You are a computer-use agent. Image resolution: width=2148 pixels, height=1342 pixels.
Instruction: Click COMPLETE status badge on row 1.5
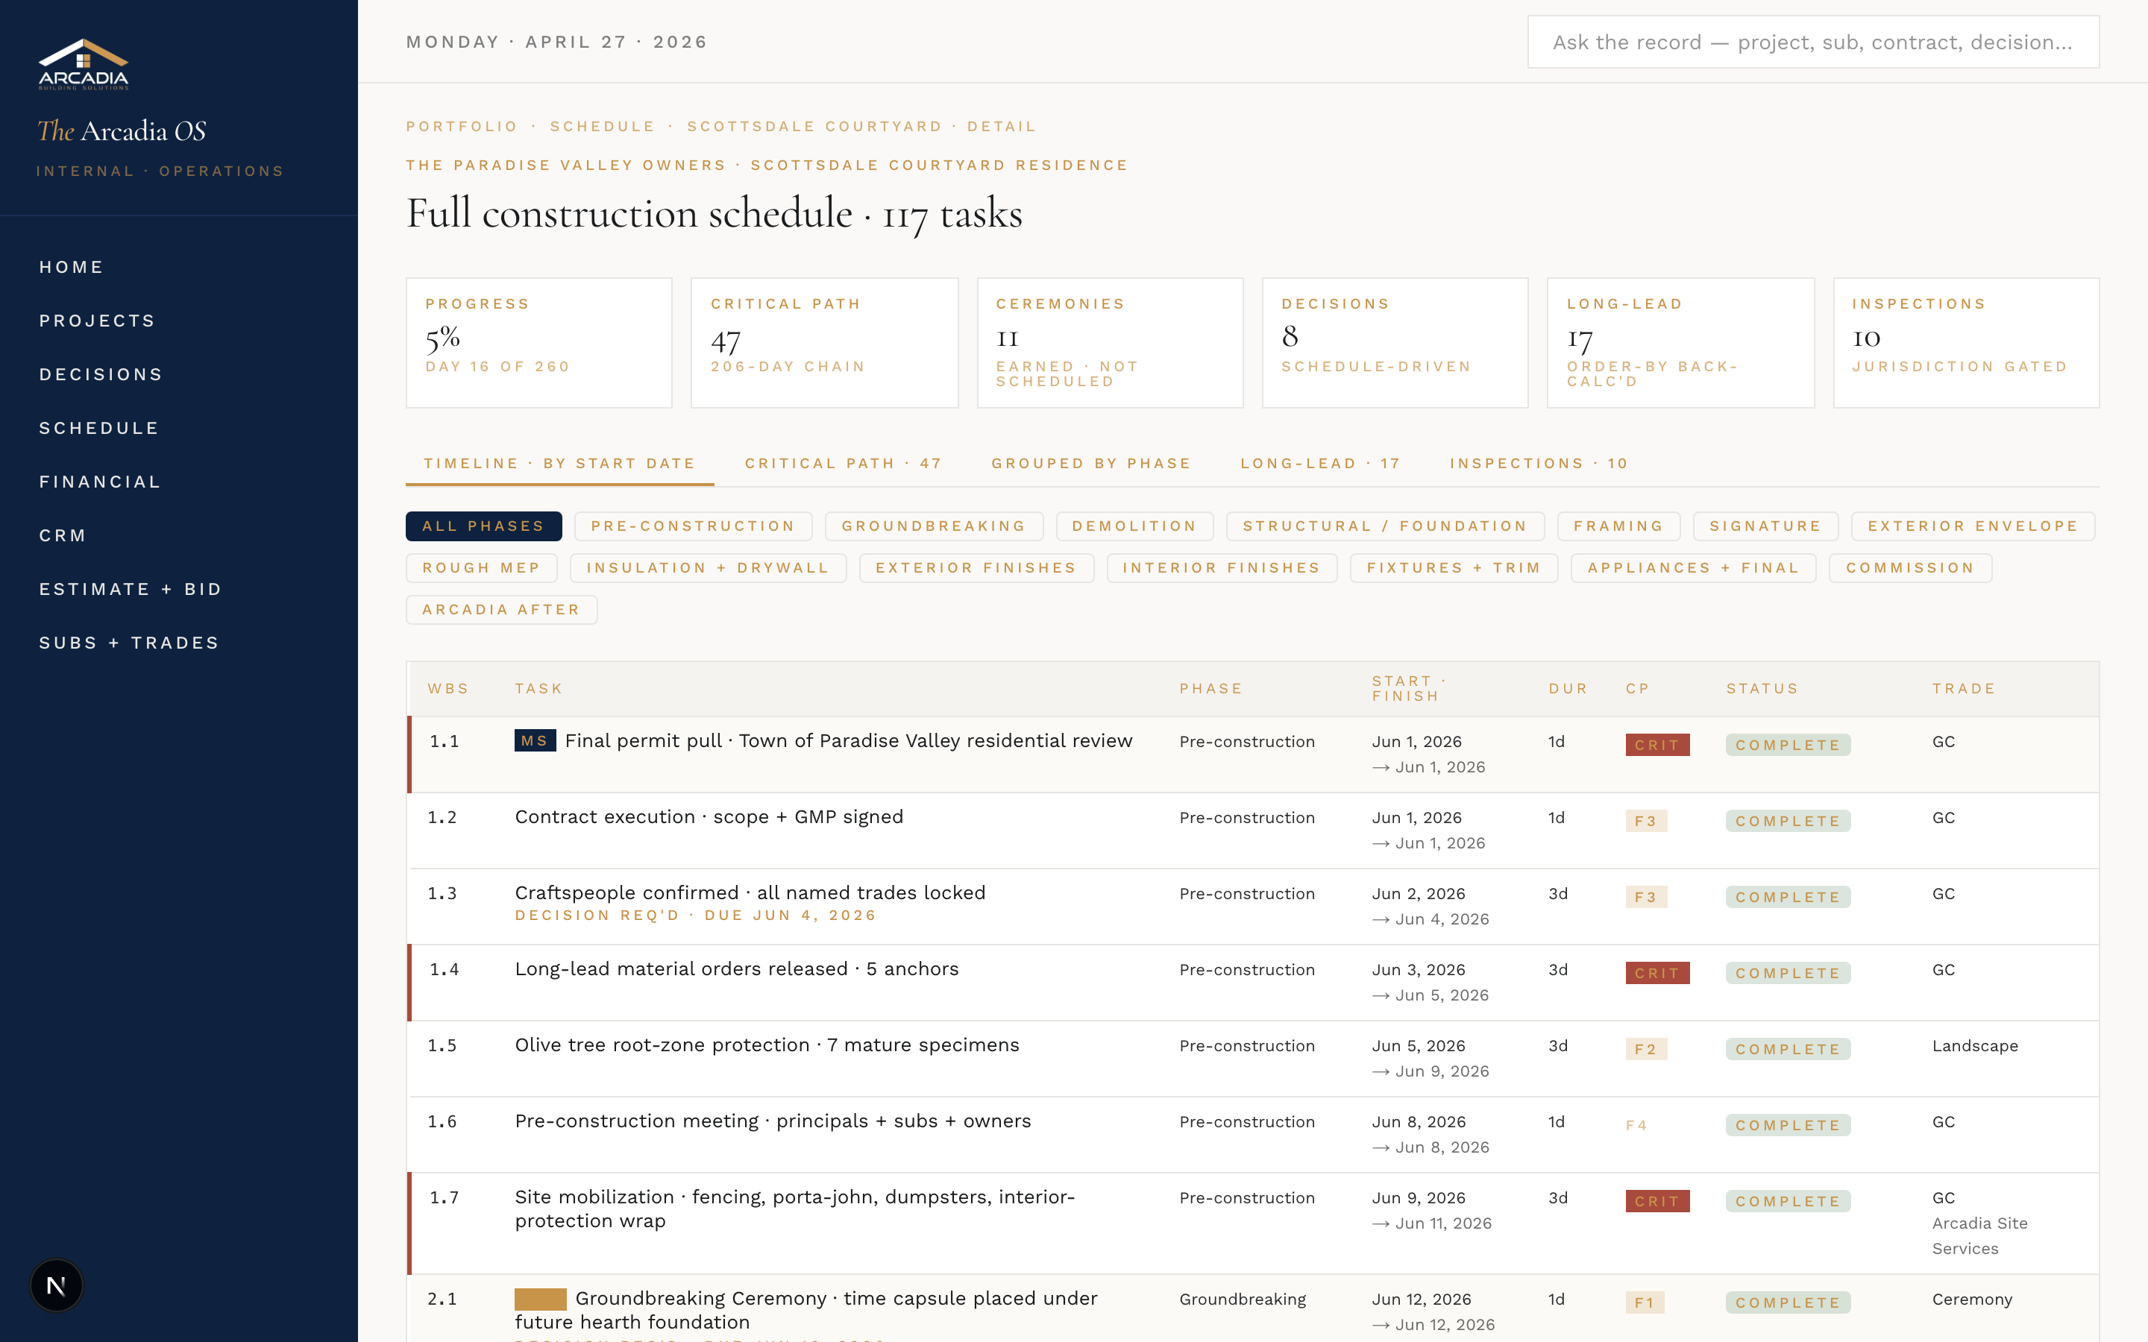(x=1788, y=1049)
